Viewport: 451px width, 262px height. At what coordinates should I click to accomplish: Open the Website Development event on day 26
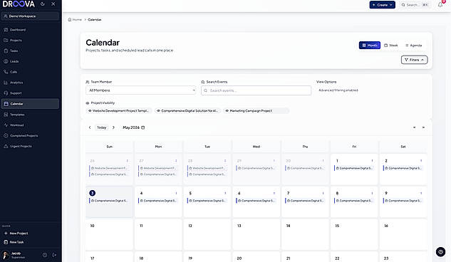109,168
